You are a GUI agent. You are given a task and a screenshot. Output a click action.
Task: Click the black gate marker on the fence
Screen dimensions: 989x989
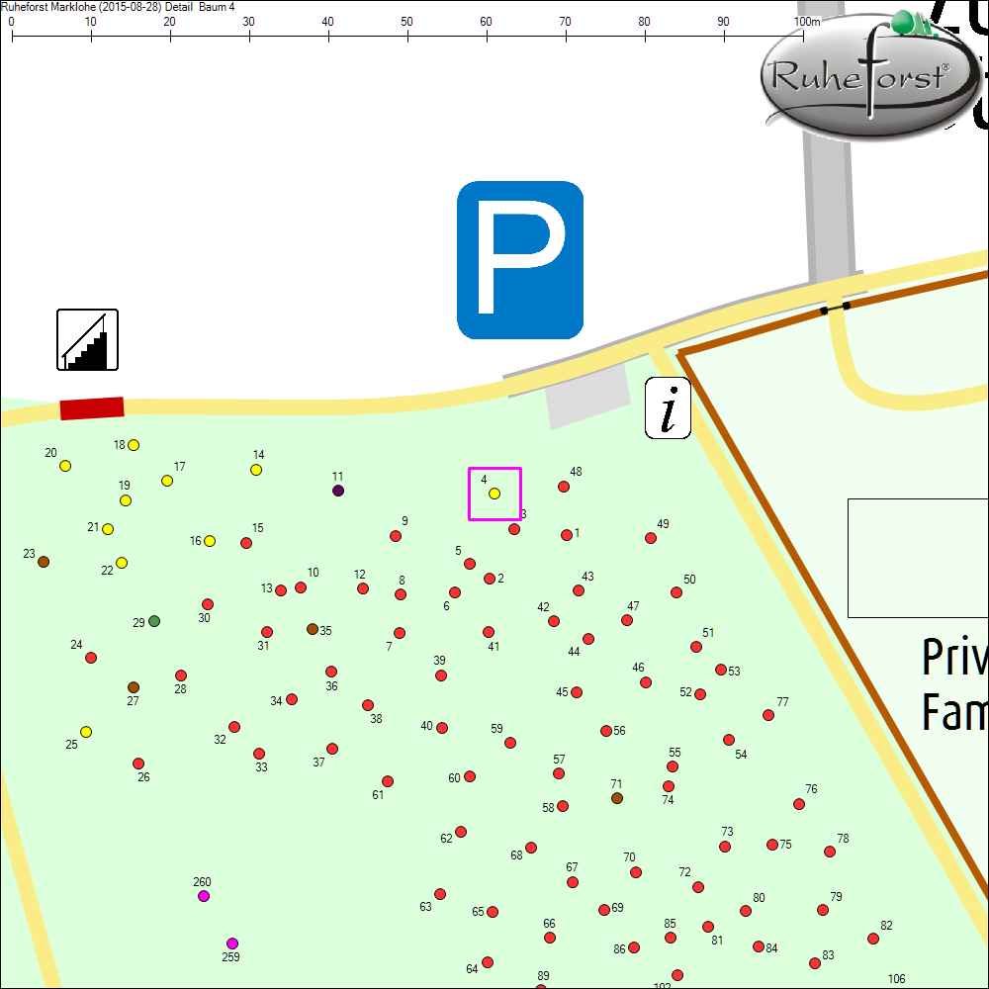(x=835, y=308)
